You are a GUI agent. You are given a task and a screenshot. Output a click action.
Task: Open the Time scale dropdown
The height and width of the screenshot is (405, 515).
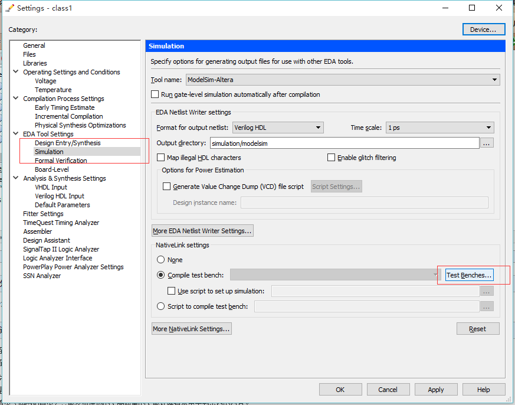(x=440, y=128)
